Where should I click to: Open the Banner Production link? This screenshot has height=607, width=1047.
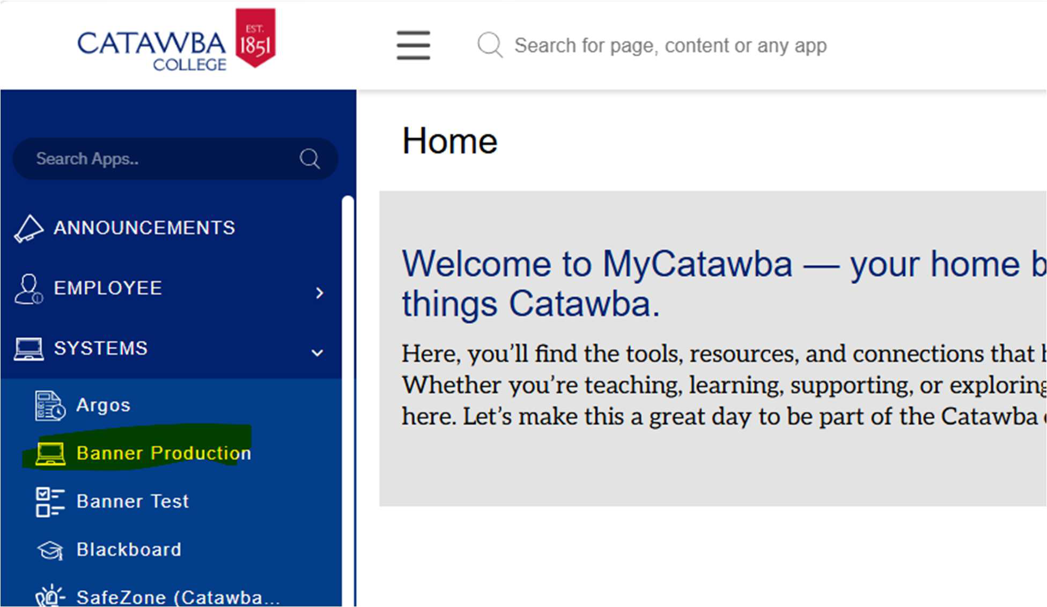[x=164, y=453]
